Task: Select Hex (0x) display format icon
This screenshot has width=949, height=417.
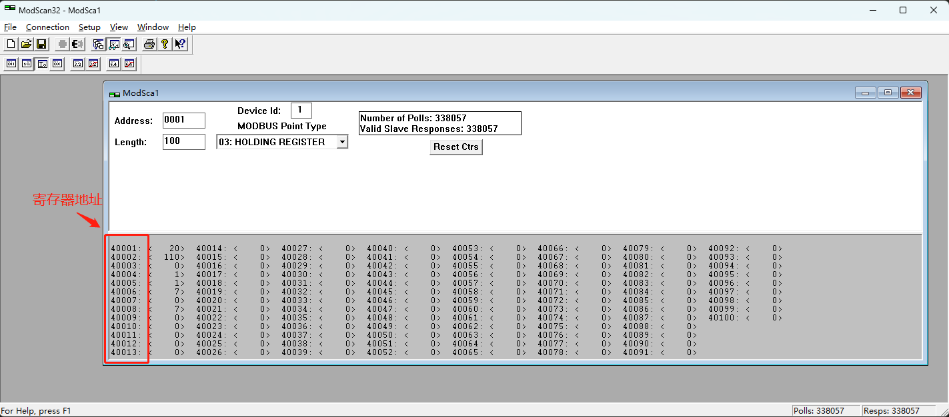Action: coord(57,64)
